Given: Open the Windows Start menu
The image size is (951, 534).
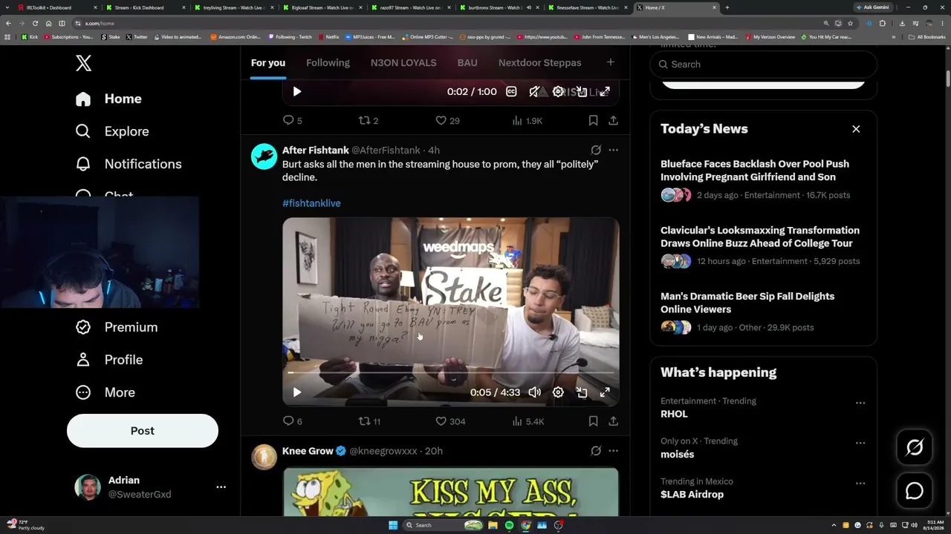Looking at the screenshot, I should (x=393, y=525).
